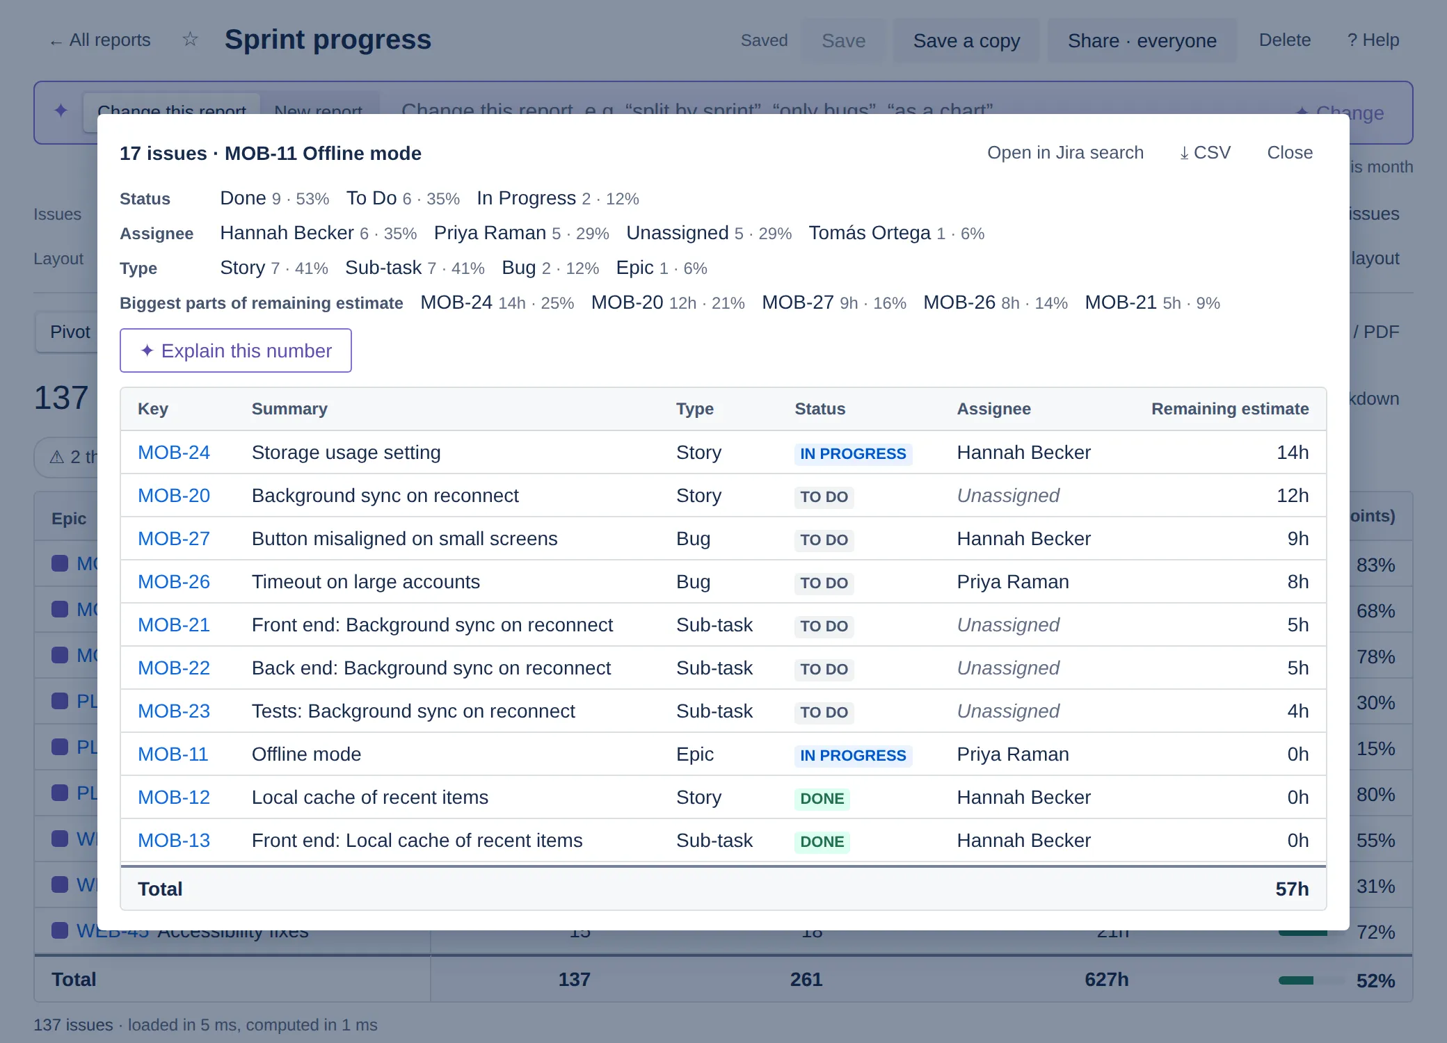Click 'Unassigned 5 · 29%' assignee summary
1447x1043 pixels.
coord(709,234)
